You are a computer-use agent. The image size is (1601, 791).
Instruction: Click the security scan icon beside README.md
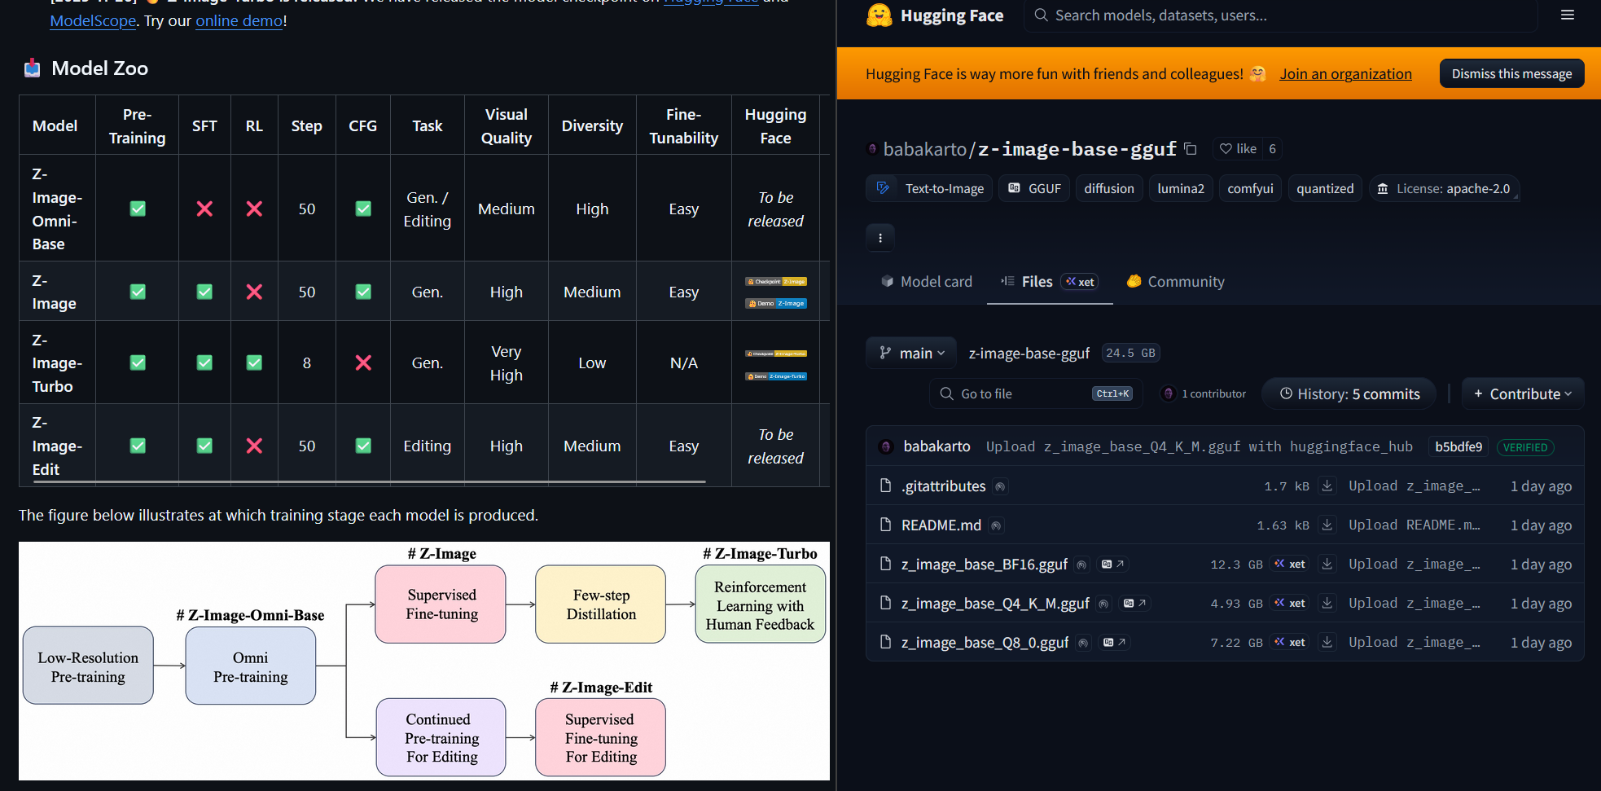pos(996,525)
